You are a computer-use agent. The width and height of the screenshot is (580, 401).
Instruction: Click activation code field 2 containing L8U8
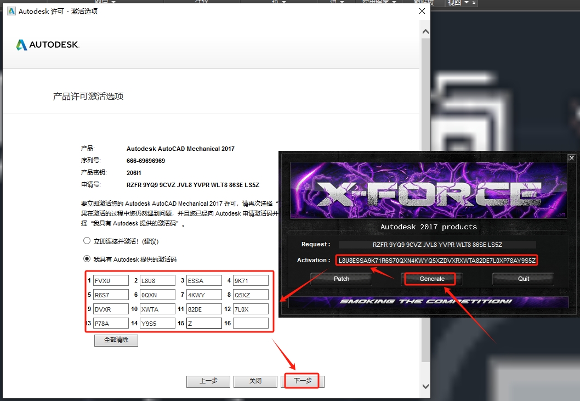tap(157, 281)
